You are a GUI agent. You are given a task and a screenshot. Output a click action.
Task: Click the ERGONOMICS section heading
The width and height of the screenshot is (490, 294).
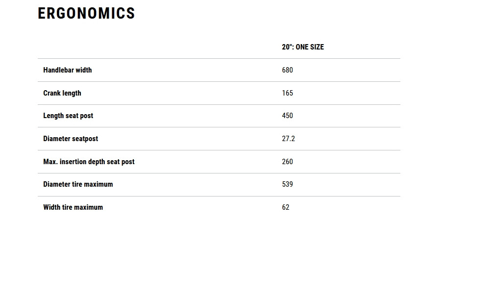pyautogui.click(x=86, y=13)
